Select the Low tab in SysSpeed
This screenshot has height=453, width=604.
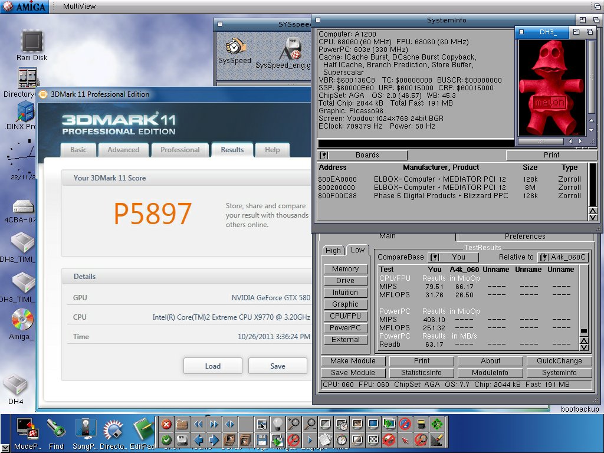click(x=357, y=250)
